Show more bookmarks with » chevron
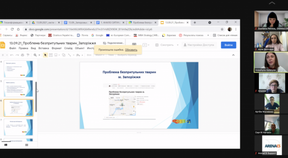The image size is (288, 158). [x=208, y=35]
